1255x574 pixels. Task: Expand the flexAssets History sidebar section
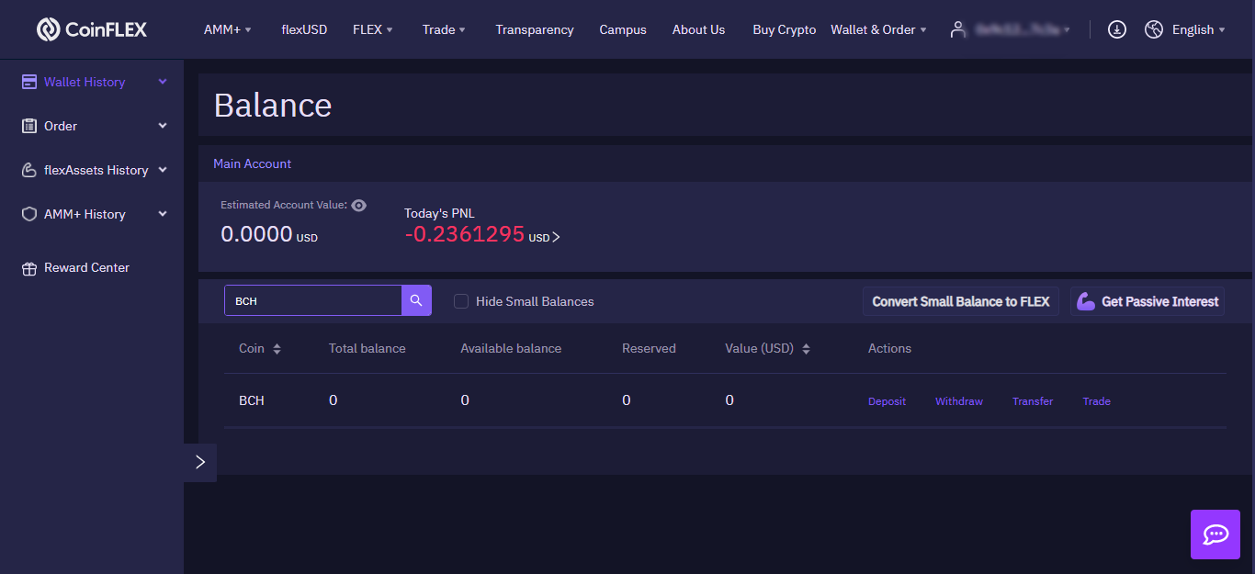tap(163, 170)
